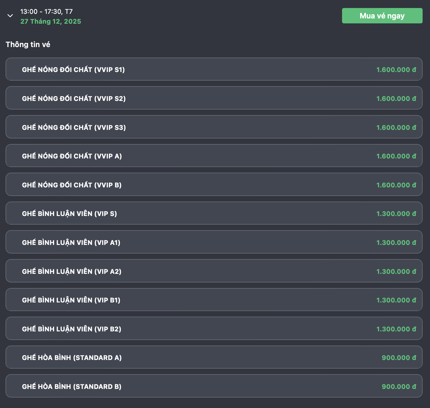
Task: Click the Mua vé ngay button
Action: (382, 16)
